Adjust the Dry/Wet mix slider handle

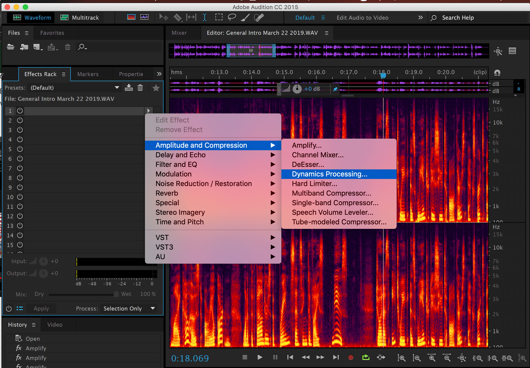pos(116,294)
